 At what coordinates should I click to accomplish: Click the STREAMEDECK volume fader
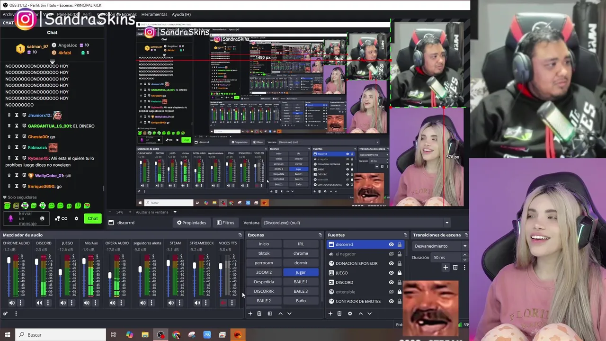[x=194, y=266]
